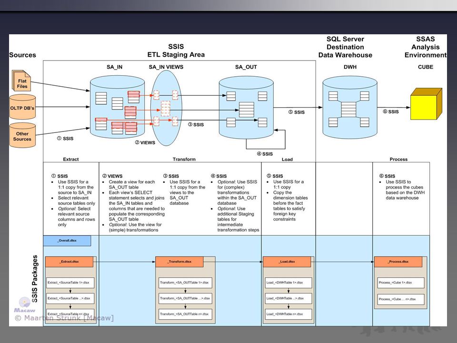457x343 pixels.
Task: Click the _Overall.dtsx package box
Action: (67, 241)
